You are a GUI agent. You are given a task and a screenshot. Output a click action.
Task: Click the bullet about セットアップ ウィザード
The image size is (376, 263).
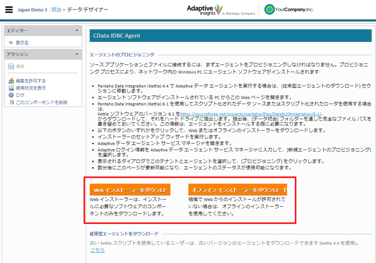point(159,137)
